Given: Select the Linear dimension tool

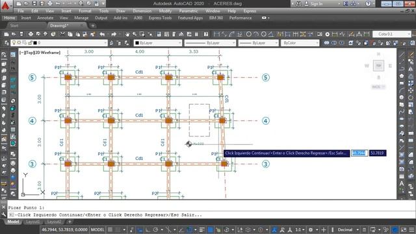Looking at the screenshot, I should [216, 34].
